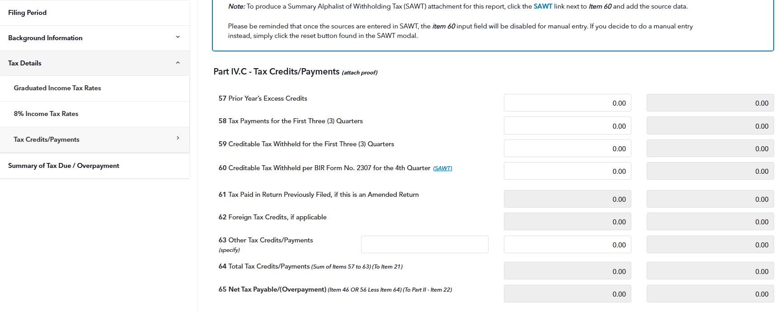Click the Background Information menu label
This screenshot has width=780, height=311.
tap(45, 38)
